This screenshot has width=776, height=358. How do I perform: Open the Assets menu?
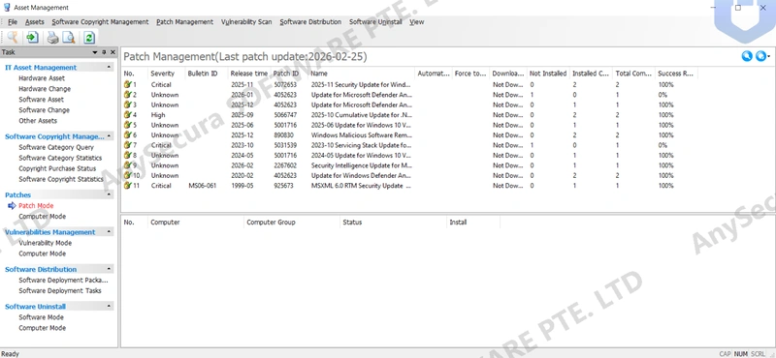35,21
